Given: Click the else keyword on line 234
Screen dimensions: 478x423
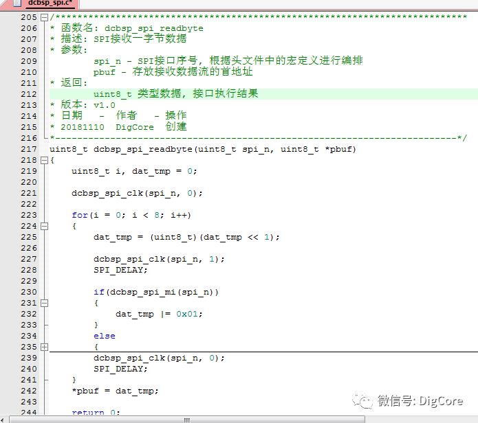Looking at the screenshot, I should [x=105, y=336].
